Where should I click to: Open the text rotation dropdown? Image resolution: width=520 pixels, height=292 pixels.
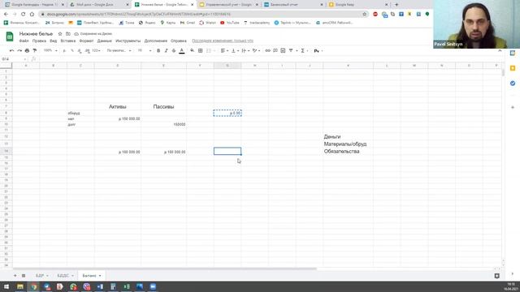256,50
